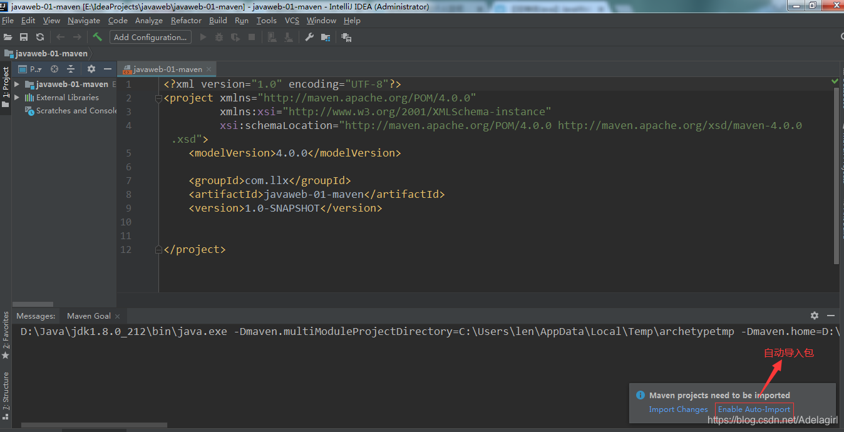Viewport: 844px width, 432px height.
Task: Click the Import Changes link
Action: [678, 409]
